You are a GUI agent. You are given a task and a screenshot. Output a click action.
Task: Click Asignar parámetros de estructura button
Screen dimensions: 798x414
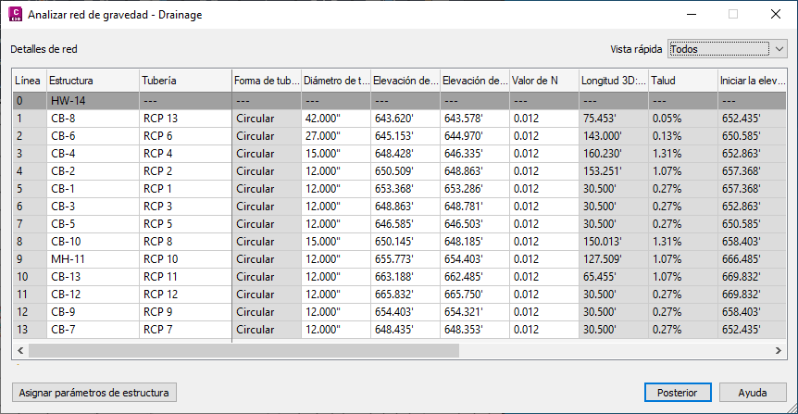coord(94,393)
